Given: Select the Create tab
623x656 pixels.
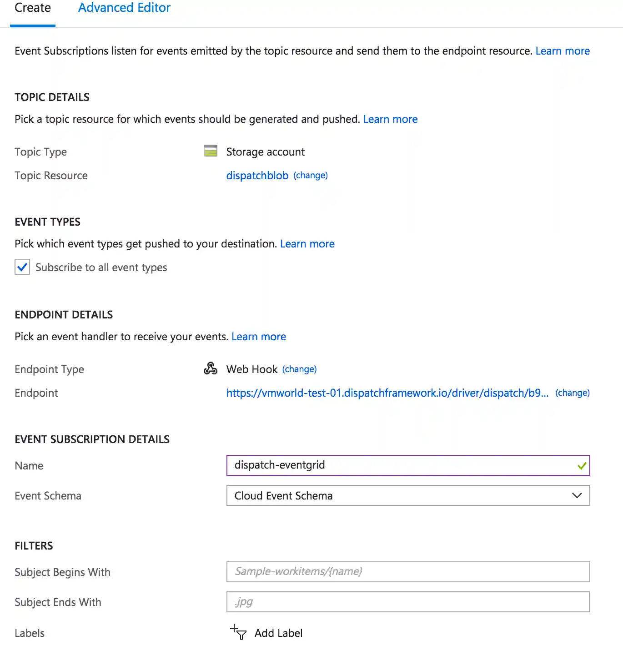Looking at the screenshot, I should pyautogui.click(x=33, y=8).
